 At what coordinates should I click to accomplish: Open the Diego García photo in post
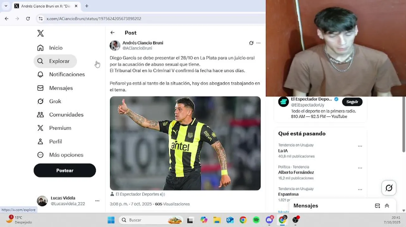185,143
